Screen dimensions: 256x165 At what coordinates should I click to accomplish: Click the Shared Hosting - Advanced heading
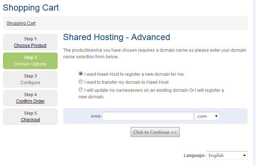[116, 37]
